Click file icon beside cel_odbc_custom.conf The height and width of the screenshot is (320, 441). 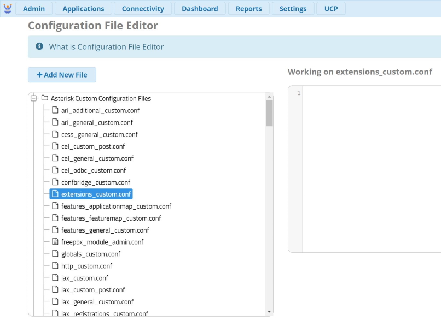[55, 170]
